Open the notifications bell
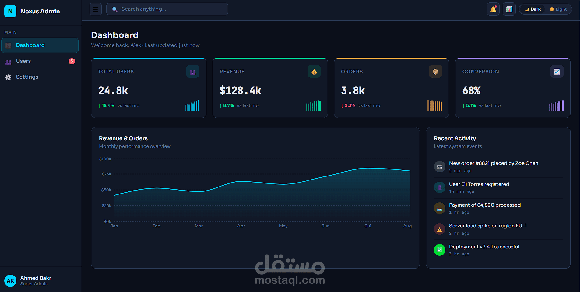Viewport: 580px width, 292px height. [493, 9]
